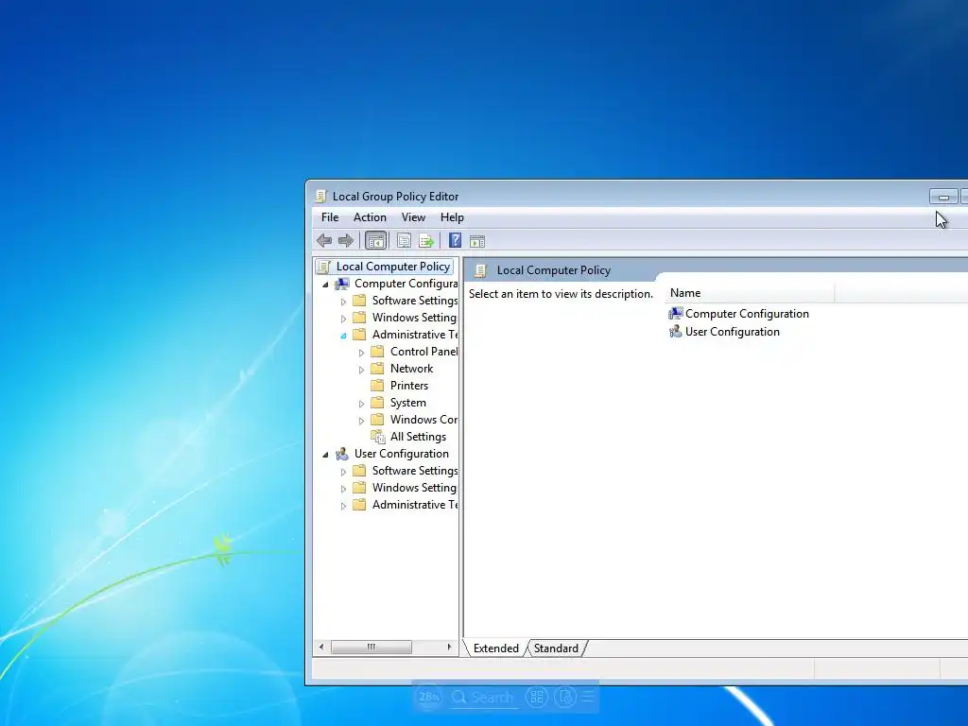The image size is (968, 726).
Task: Open the File menu
Action: pyautogui.click(x=330, y=217)
